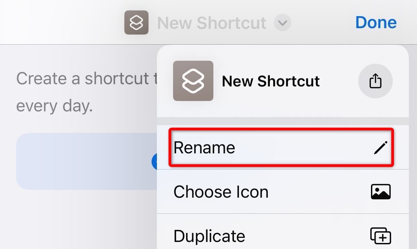Screen dimensions: 417x249
Task: Tap the bold New Shortcut name in popup
Action: 271,81
